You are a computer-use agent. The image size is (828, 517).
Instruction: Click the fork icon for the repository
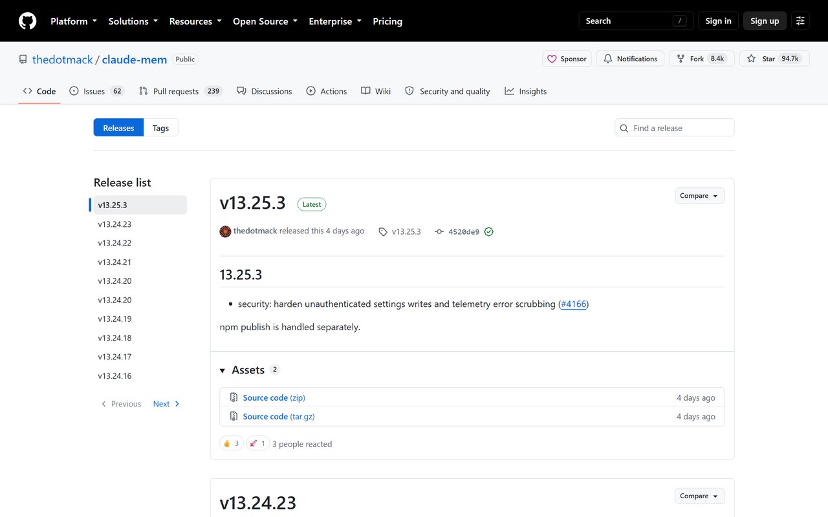tap(681, 59)
